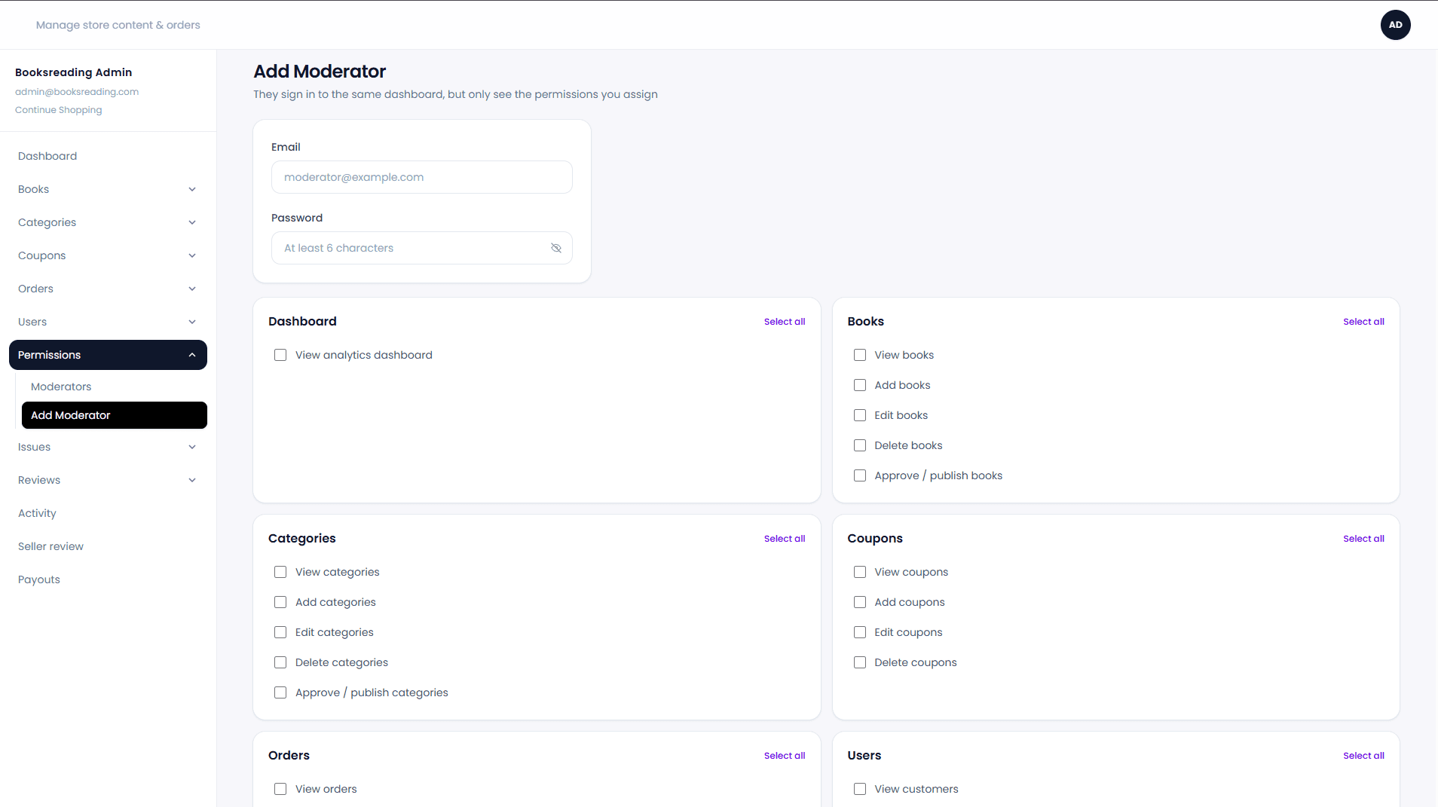Tick Add coupons checkbox
Viewport: 1438px width, 807px height.
pos(859,602)
